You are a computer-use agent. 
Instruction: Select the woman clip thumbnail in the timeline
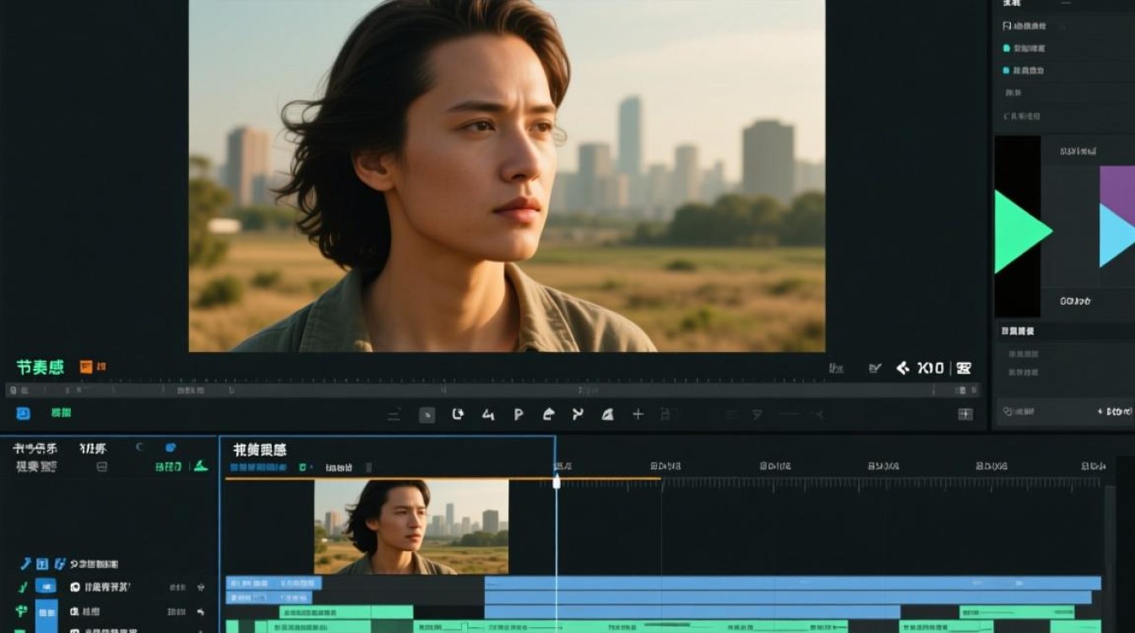tap(411, 527)
